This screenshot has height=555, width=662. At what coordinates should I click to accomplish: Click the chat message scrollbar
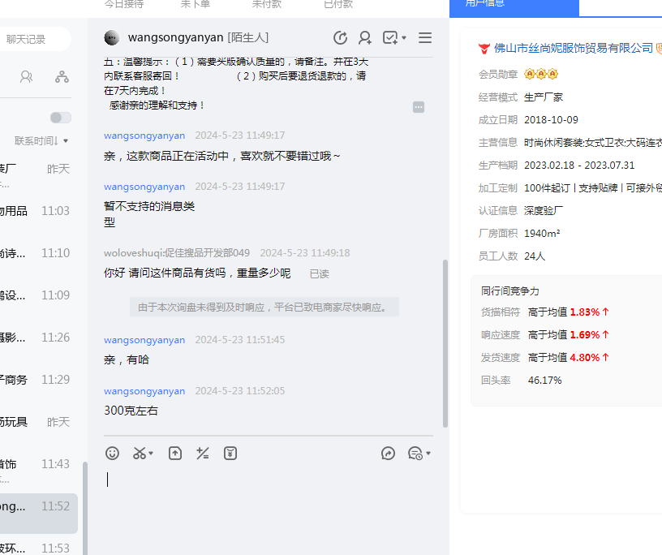pyautogui.click(x=444, y=341)
